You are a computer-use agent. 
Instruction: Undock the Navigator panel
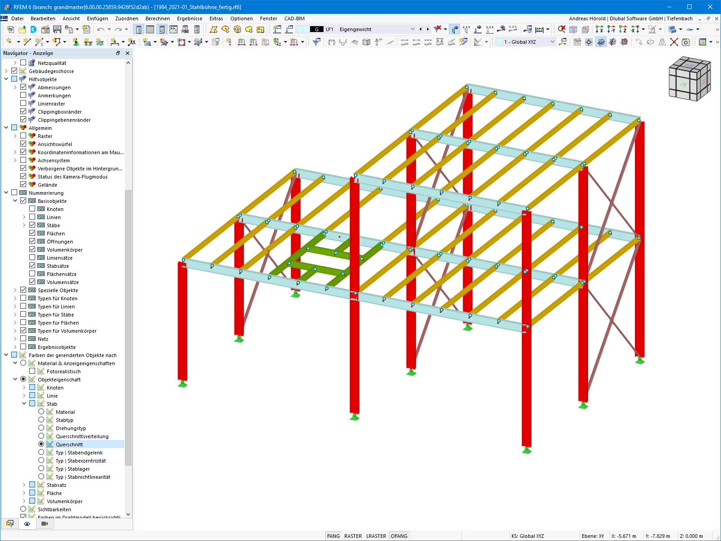pos(118,53)
